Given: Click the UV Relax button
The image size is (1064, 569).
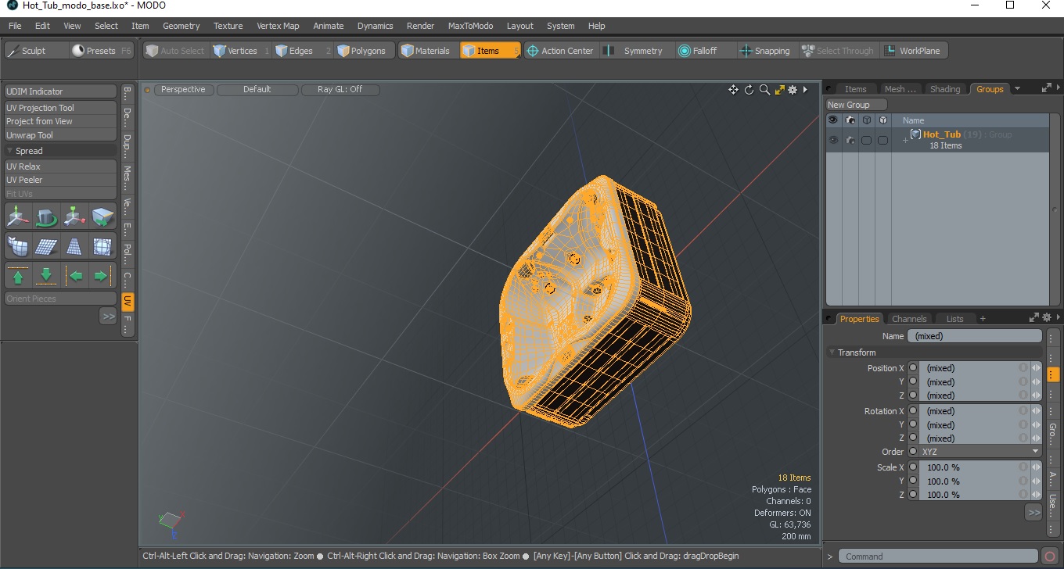Looking at the screenshot, I should 60,166.
